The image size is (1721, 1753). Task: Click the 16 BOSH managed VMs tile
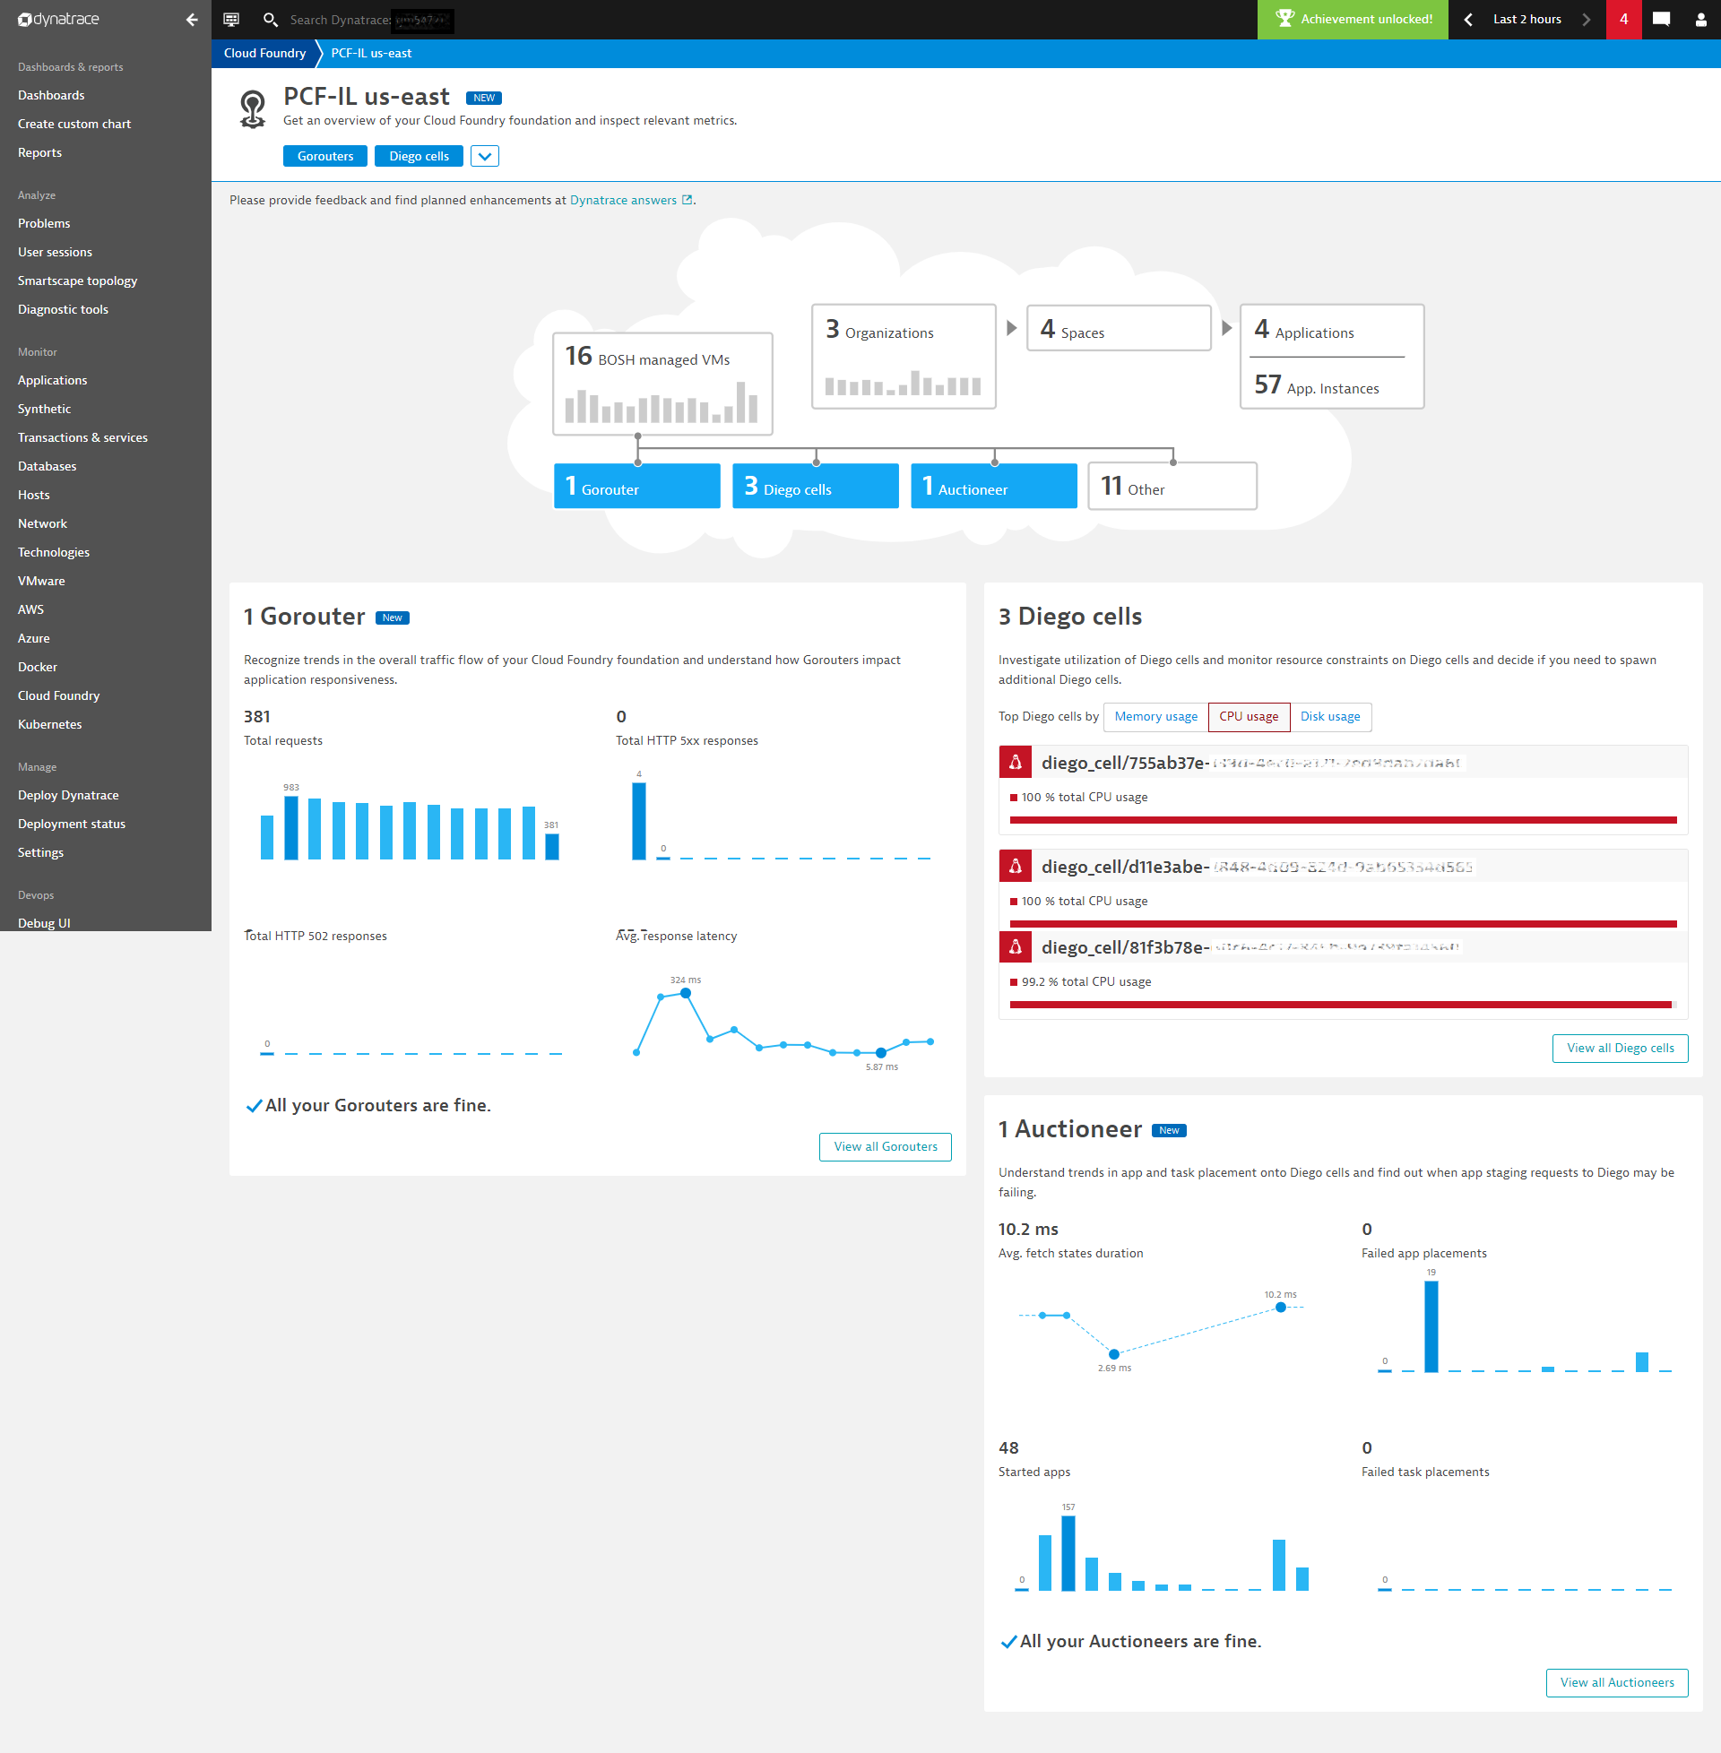coord(662,383)
